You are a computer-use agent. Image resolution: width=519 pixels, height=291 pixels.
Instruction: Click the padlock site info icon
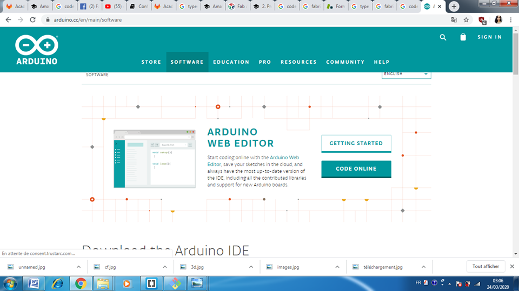[48, 20]
